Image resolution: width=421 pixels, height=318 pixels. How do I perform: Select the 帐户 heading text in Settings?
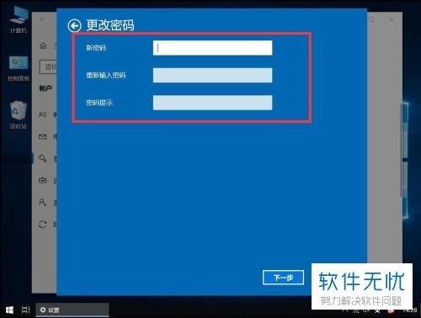click(x=45, y=88)
